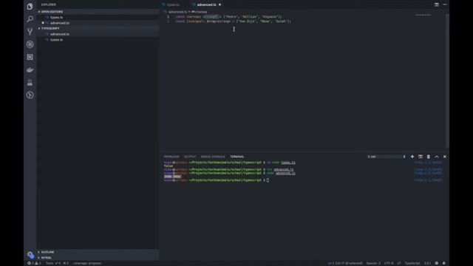The width and height of the screenshot is (473, 266).
Task: Click advanced.ts in the breadcrumb
Action: [177, 12]
